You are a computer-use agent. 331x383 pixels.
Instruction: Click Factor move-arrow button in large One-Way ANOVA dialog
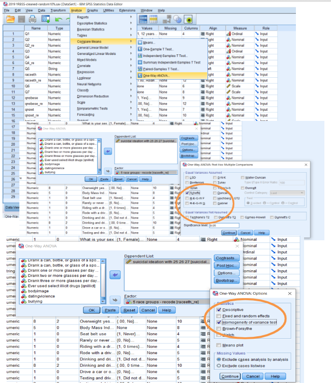coord(115,300)
